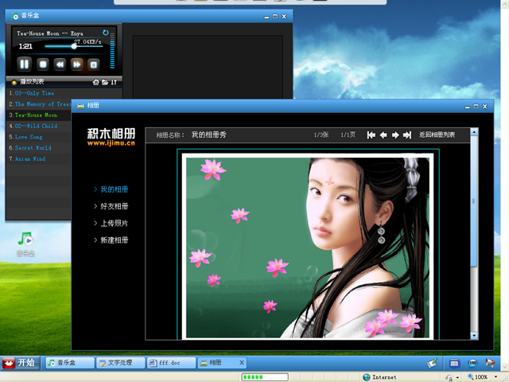Switch to 音乐盒 taskbar item
Screen dimensions: 509x382
tap(70, 363)
